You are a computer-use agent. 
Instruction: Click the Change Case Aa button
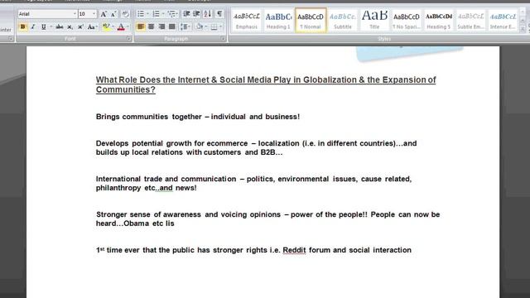[92, 26]
